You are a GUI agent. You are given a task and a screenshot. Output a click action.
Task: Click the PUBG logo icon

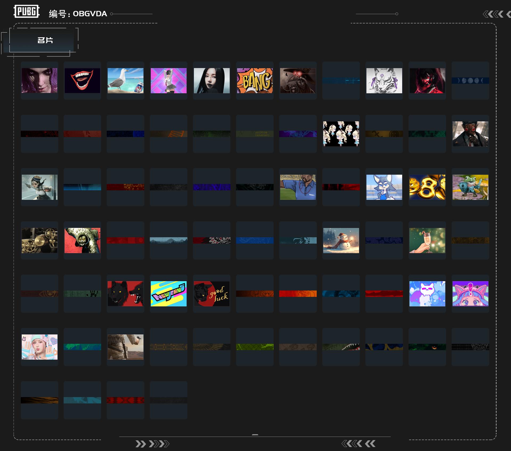[x=26, y=11]
